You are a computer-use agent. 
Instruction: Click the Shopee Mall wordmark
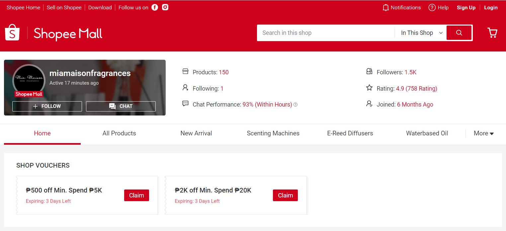68,34
